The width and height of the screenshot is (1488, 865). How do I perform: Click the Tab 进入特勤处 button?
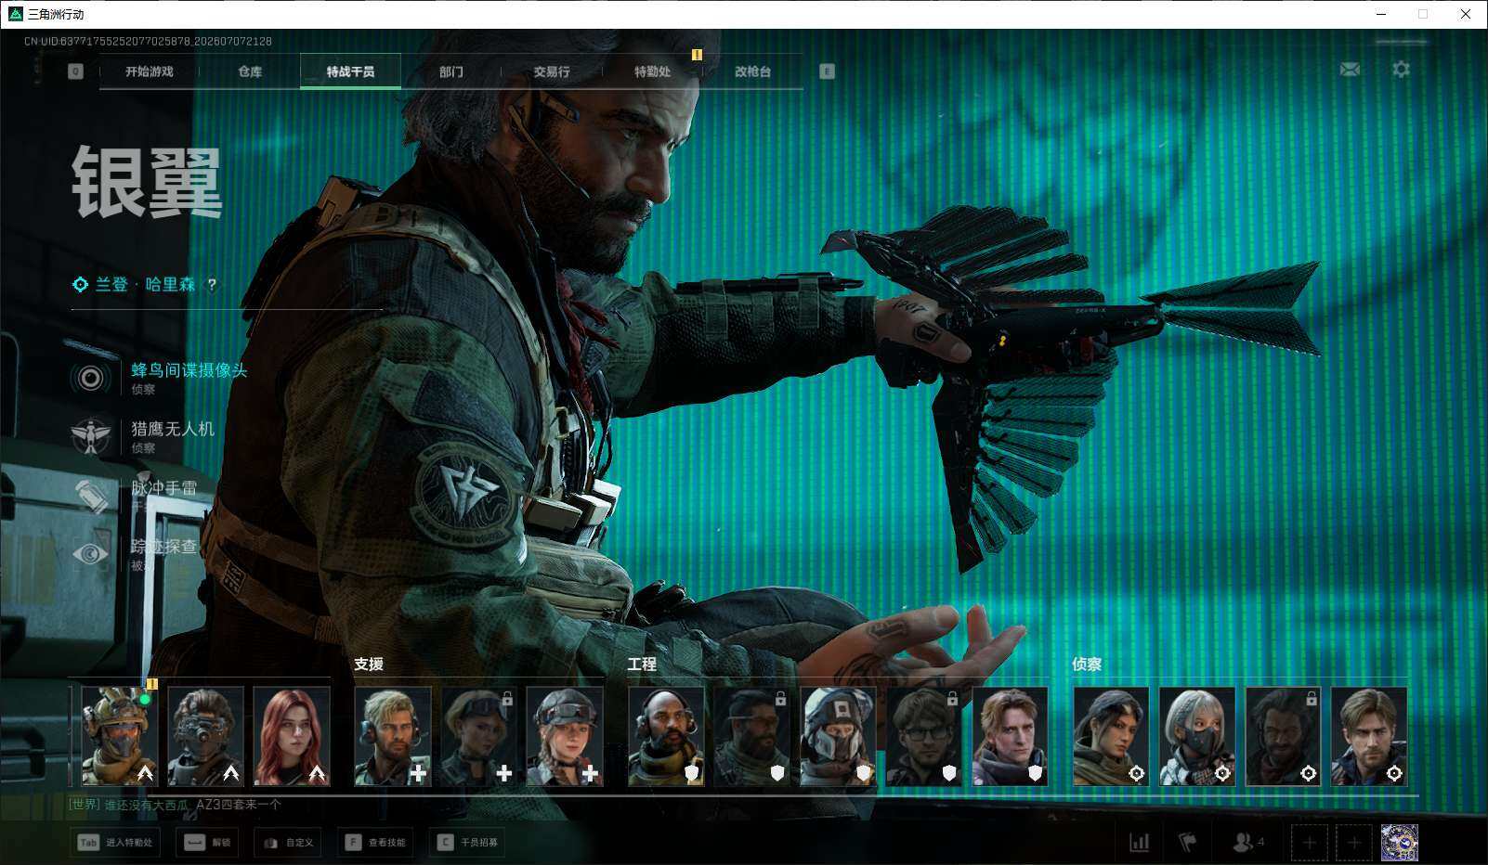coord(116,843)
